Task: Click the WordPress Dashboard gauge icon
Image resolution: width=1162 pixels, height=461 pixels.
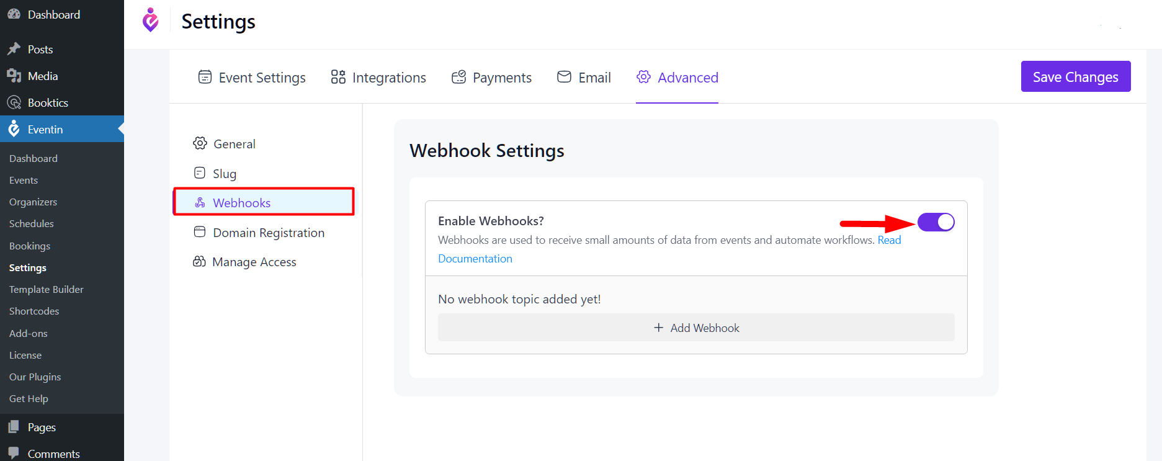Action: tap(14, 14)
